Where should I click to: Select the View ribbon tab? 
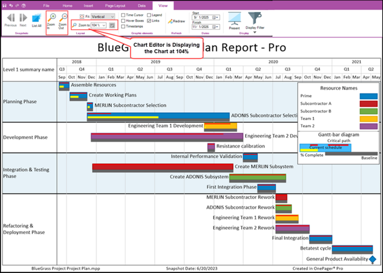tap(163, 6)
